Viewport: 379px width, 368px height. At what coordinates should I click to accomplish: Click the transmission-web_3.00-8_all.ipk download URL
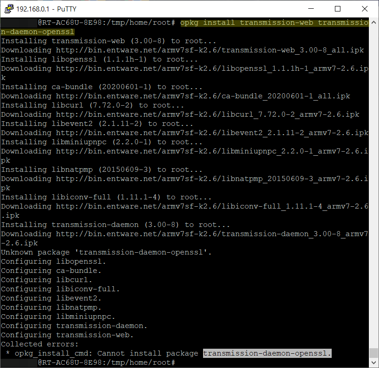pyautogui.click(x=210, y=50)
